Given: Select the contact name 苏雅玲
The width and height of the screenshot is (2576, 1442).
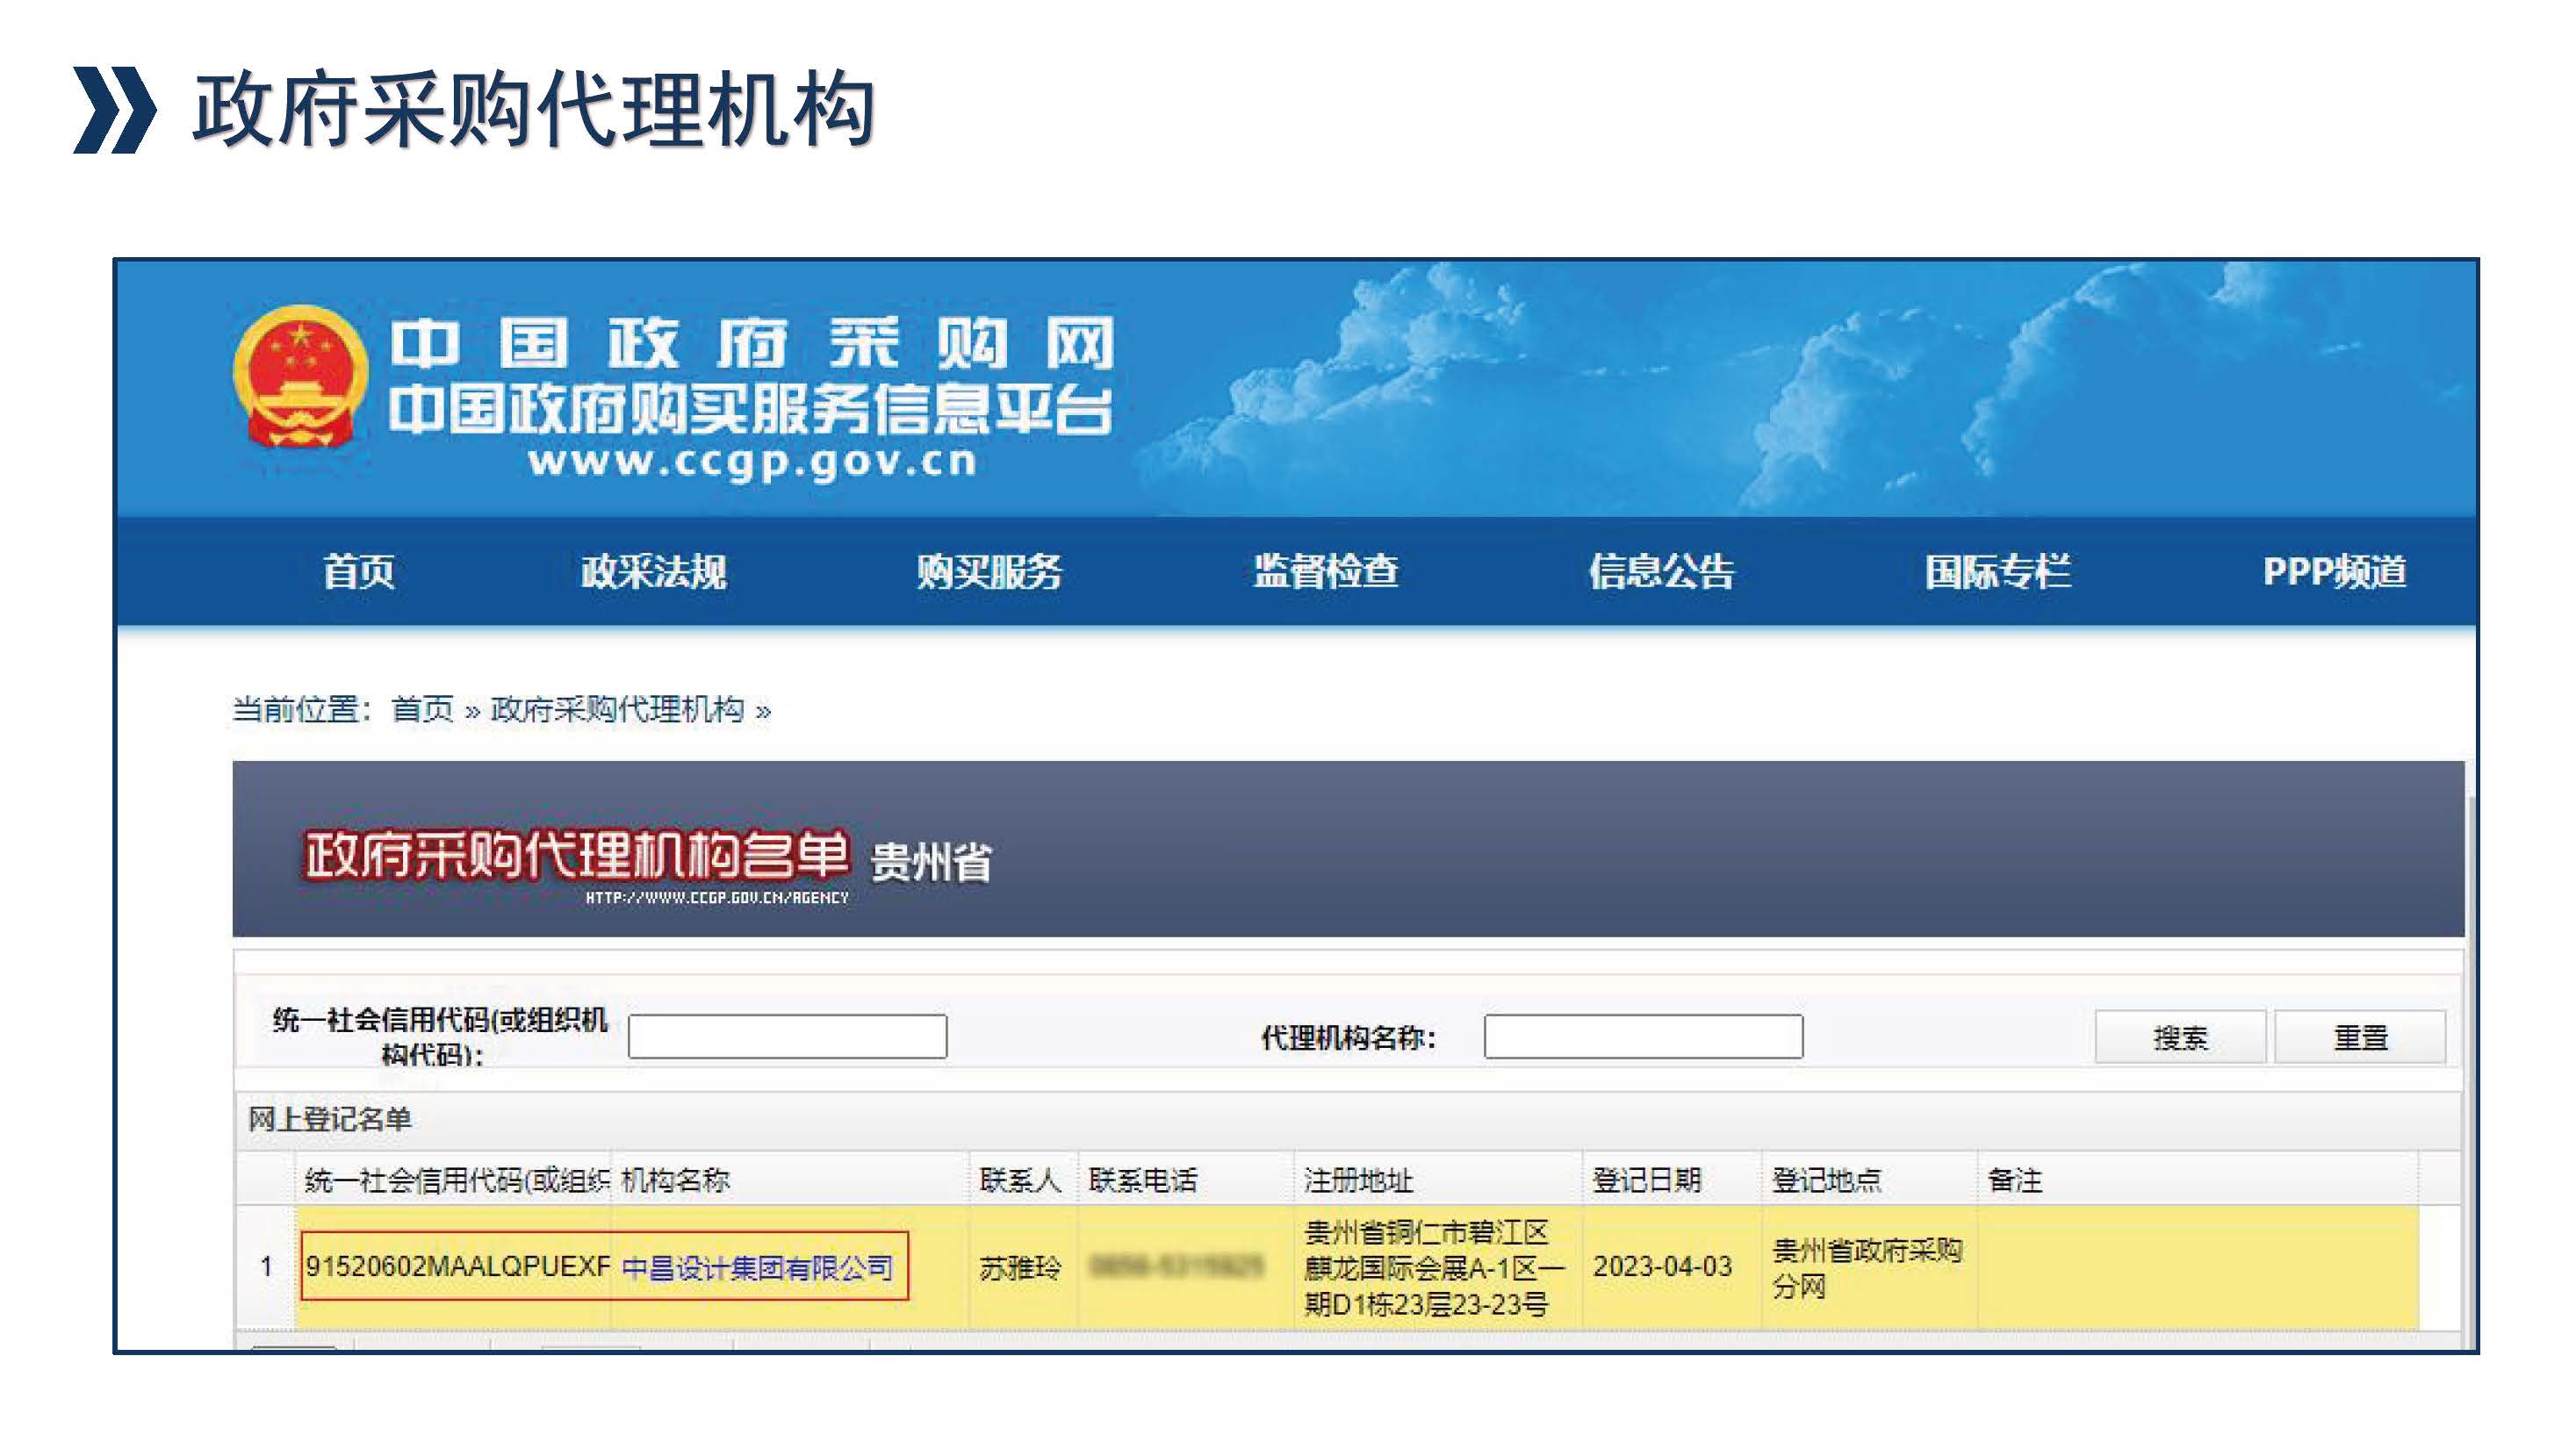Looking at the screenshot, I should tap(1020, 1268).
